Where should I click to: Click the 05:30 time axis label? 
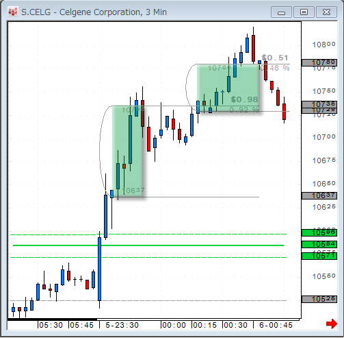click(51, 325)
